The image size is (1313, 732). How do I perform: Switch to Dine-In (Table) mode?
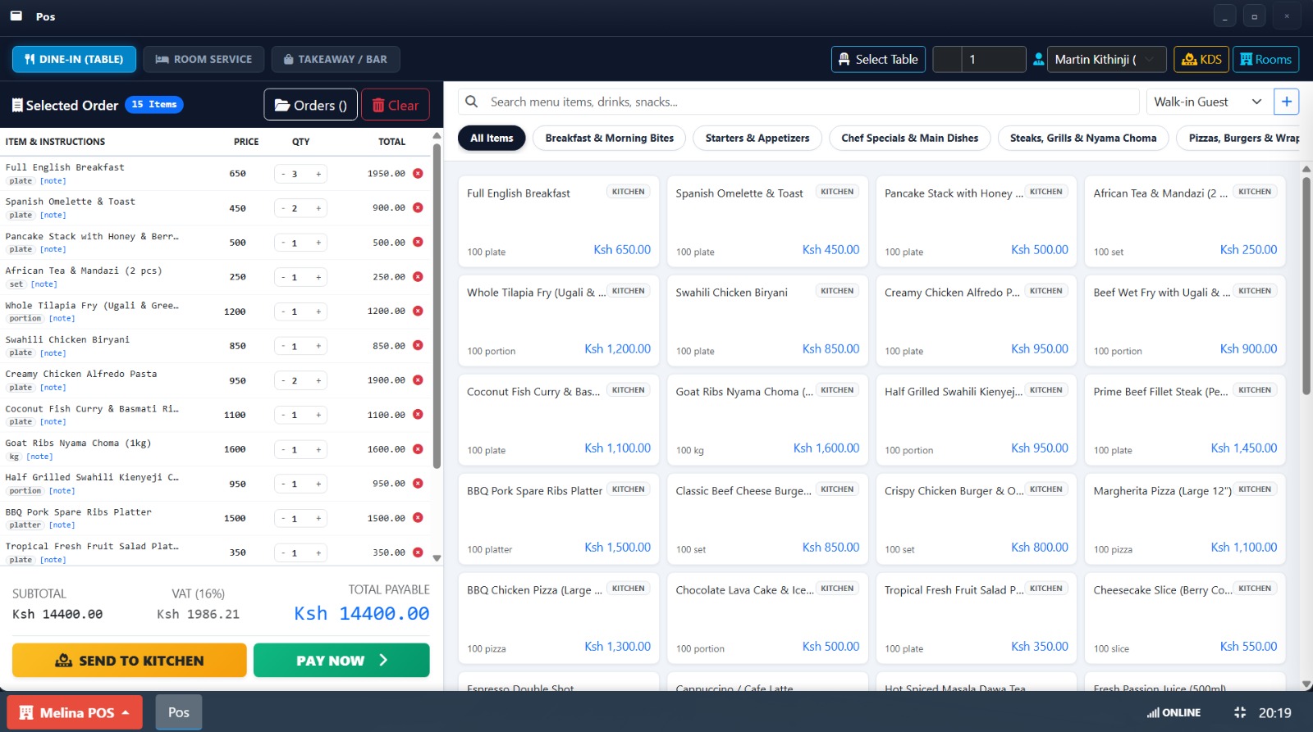pyautogui.click(x=74, y=59)
